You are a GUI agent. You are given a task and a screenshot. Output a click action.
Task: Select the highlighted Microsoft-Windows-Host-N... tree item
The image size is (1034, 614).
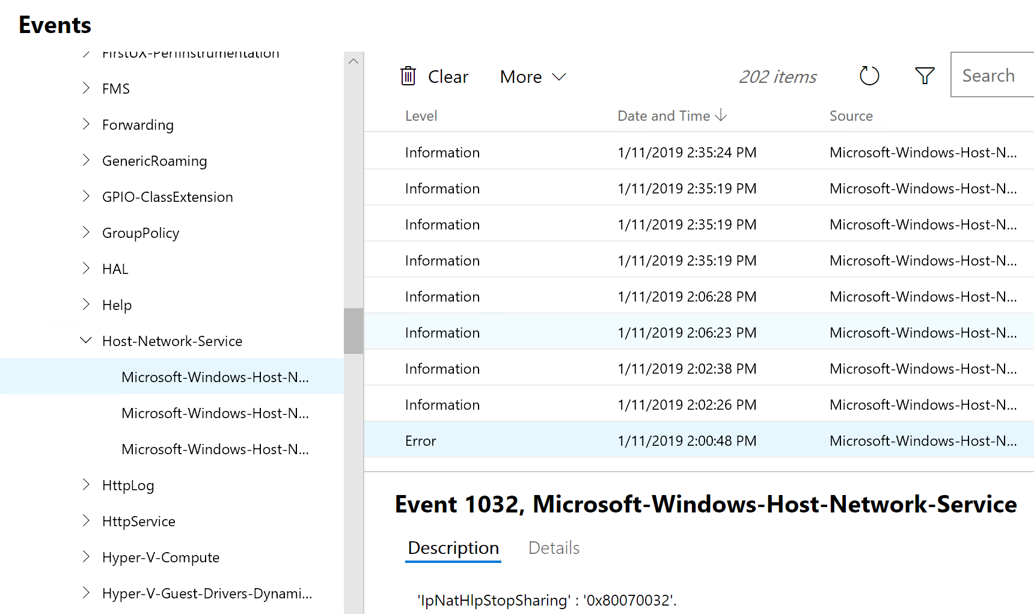point(172,377)
